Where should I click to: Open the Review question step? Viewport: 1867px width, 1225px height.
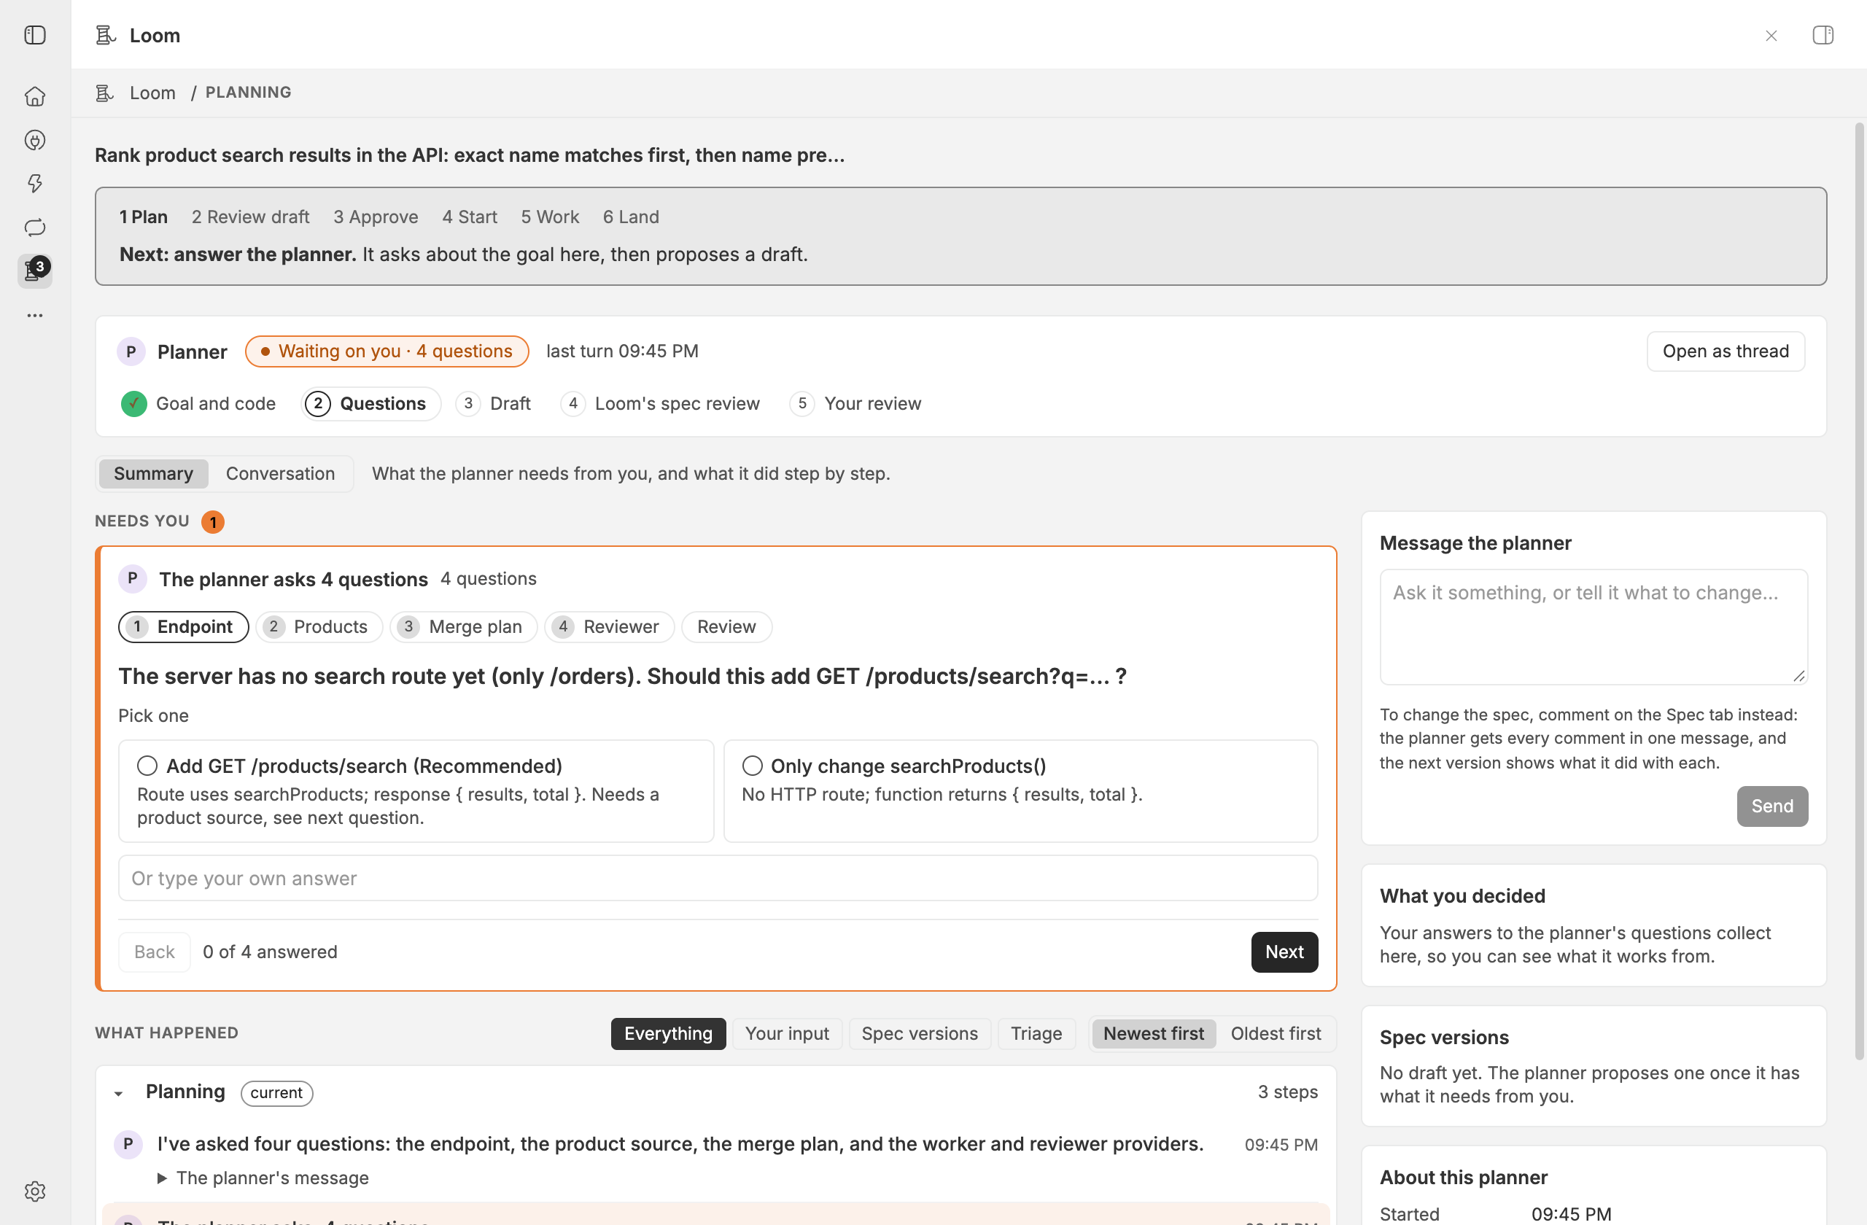[x=726, y=626]
